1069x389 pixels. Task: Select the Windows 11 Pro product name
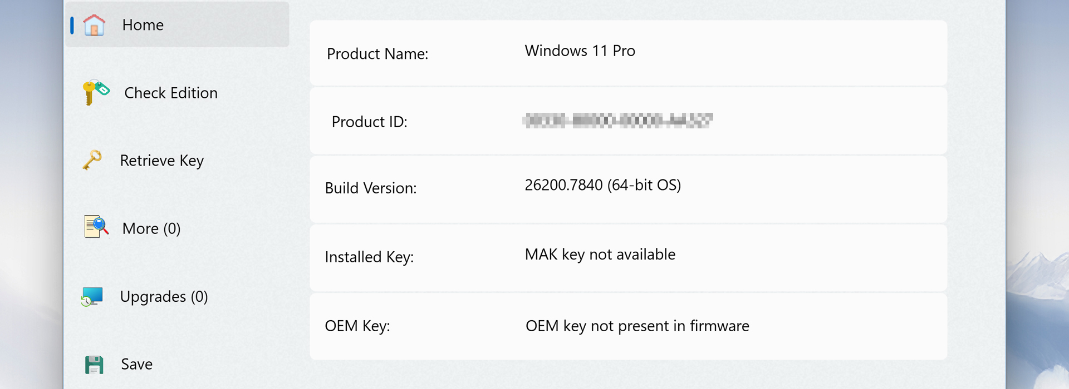(x=580, y=51)
